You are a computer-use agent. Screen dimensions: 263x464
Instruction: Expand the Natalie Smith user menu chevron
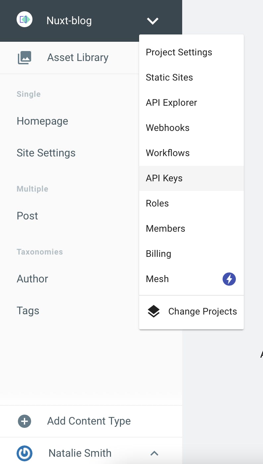pos(154,453)
